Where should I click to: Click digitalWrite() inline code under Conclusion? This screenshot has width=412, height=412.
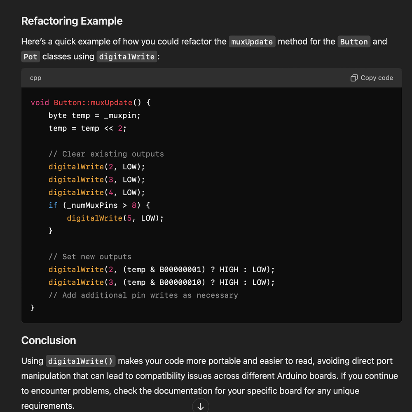pos(80,361)
